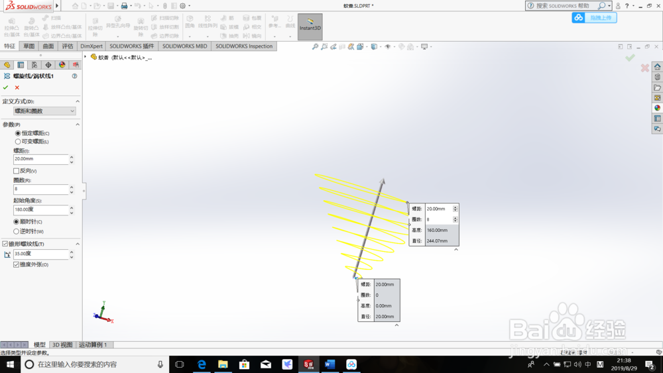
Task: Open SOLIDWORKS Forum icon in task pane
Action: tap(657, 129)
